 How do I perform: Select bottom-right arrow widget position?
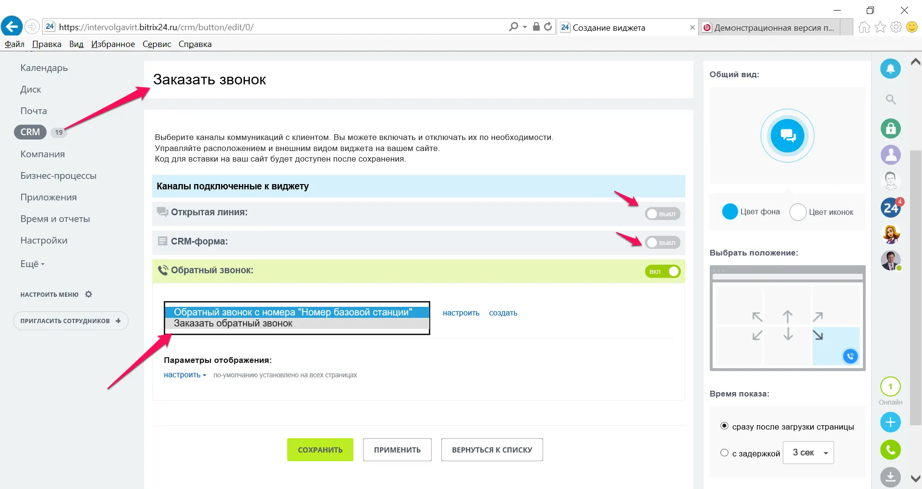(817, 335)
